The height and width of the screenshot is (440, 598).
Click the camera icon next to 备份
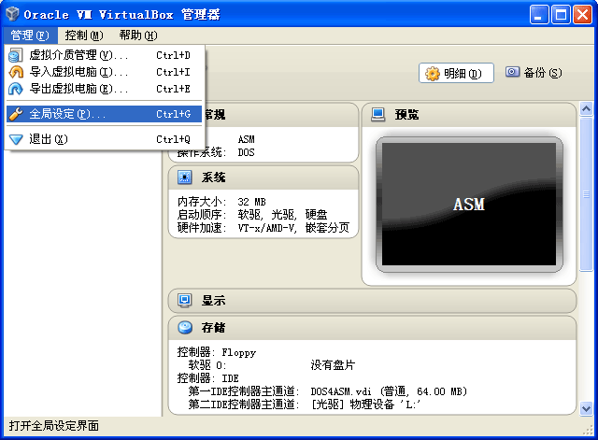[x=512, y=72]
